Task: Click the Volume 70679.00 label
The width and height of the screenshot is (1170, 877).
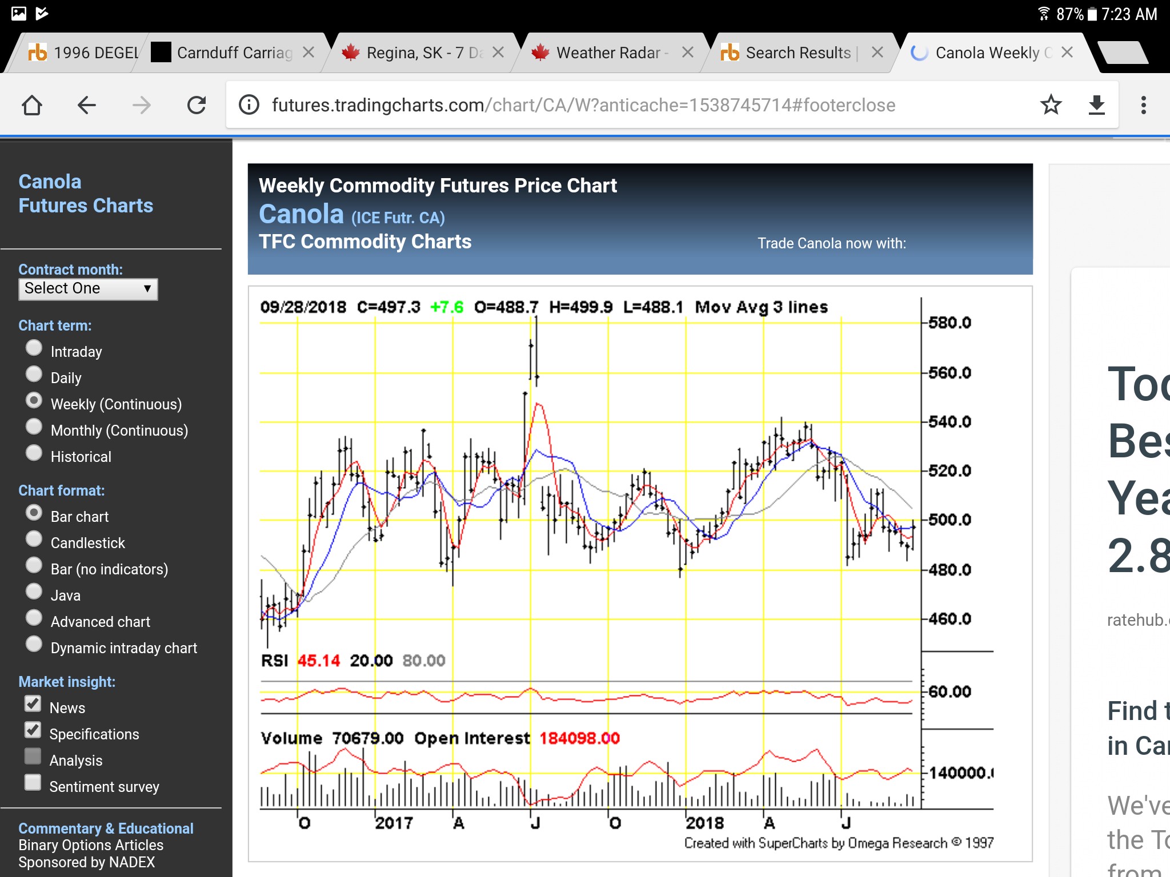Action: point(332,739)
